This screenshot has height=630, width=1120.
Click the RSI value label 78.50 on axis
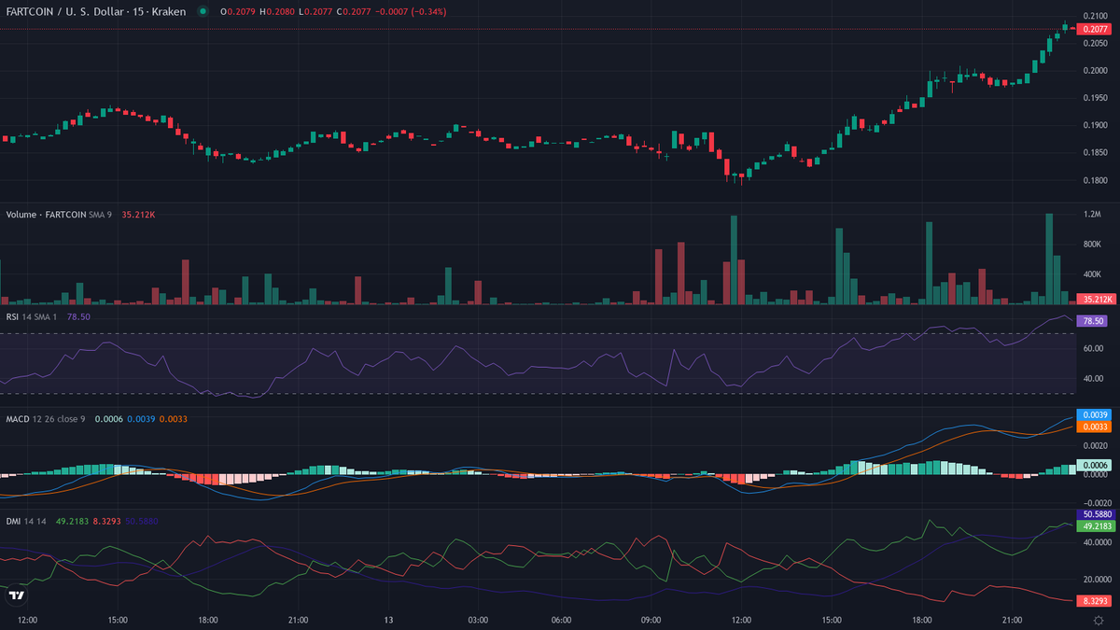(1091, 320)
